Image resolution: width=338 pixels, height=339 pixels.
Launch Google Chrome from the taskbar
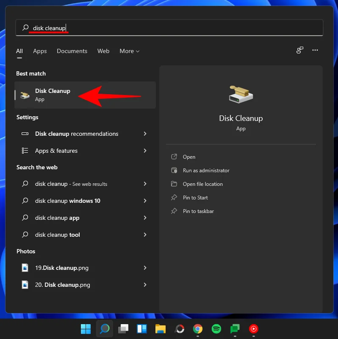tap(198, 329)
